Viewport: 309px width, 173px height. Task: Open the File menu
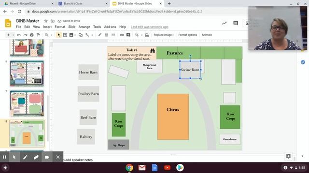[18, 27]
